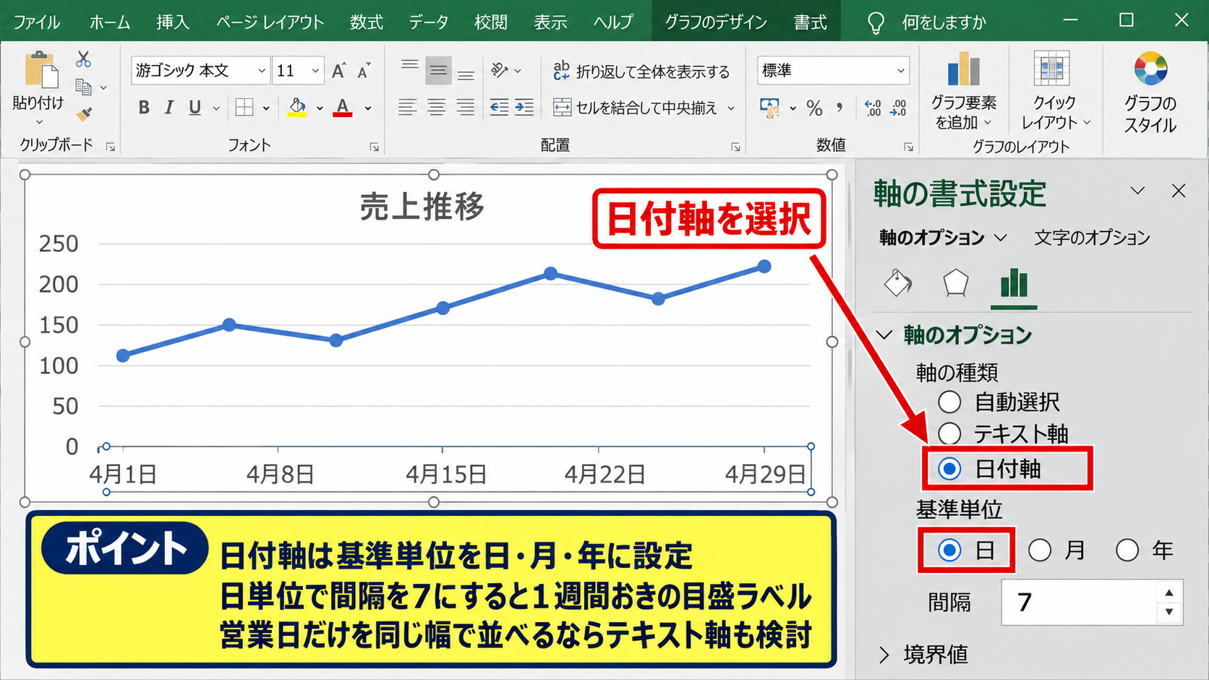Viewport: 1209px width, 680px height.
Task: Open the ホーム ribbon tab
Action: click(110, 22)
